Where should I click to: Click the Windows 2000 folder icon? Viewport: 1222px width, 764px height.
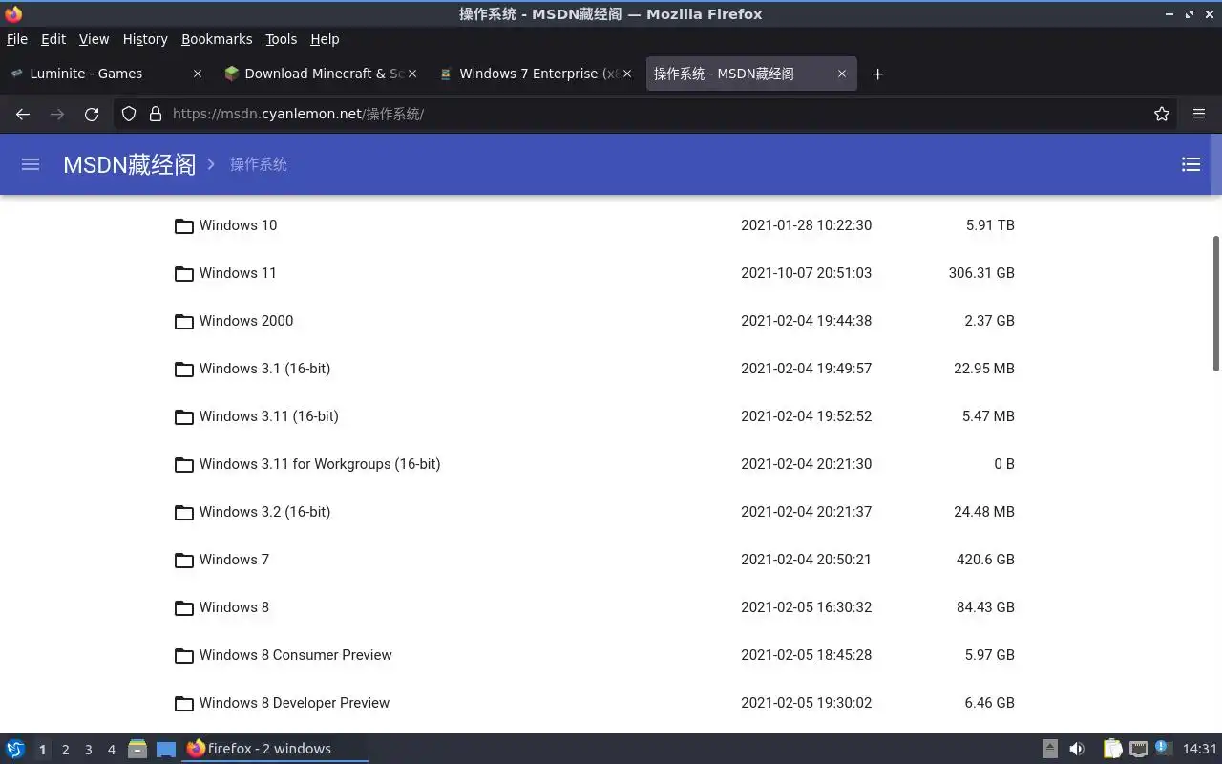click(x=184, y=322)
